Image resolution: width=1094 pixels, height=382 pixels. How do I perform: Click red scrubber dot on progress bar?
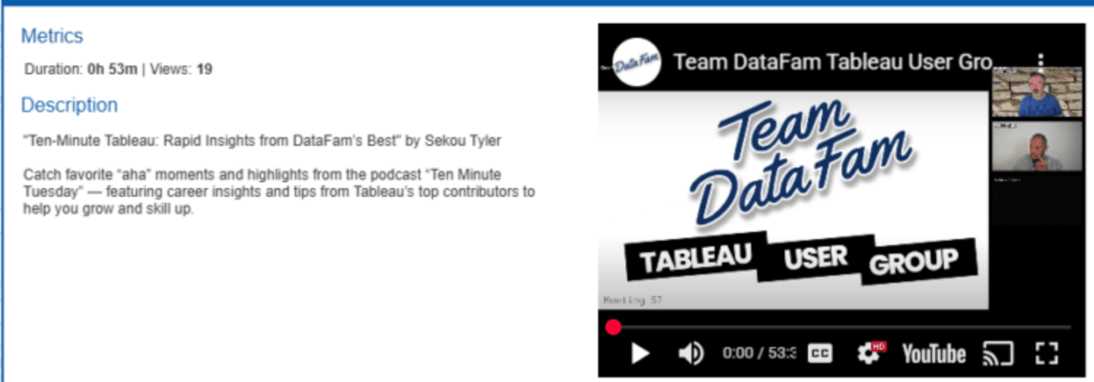coord(613,327)
